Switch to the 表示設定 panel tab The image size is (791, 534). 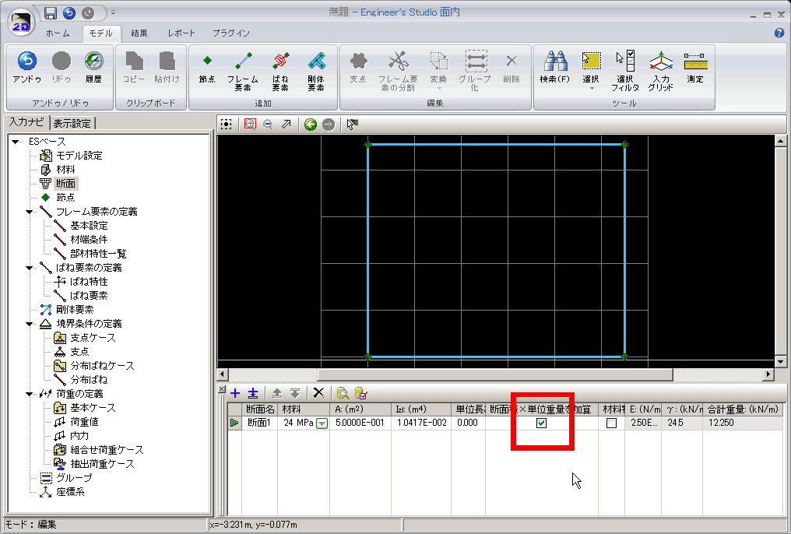[72, 123]
